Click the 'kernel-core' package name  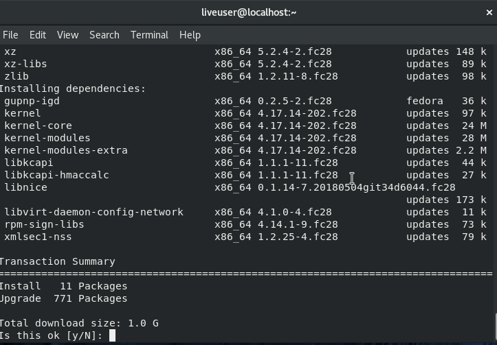coord(38,126)
